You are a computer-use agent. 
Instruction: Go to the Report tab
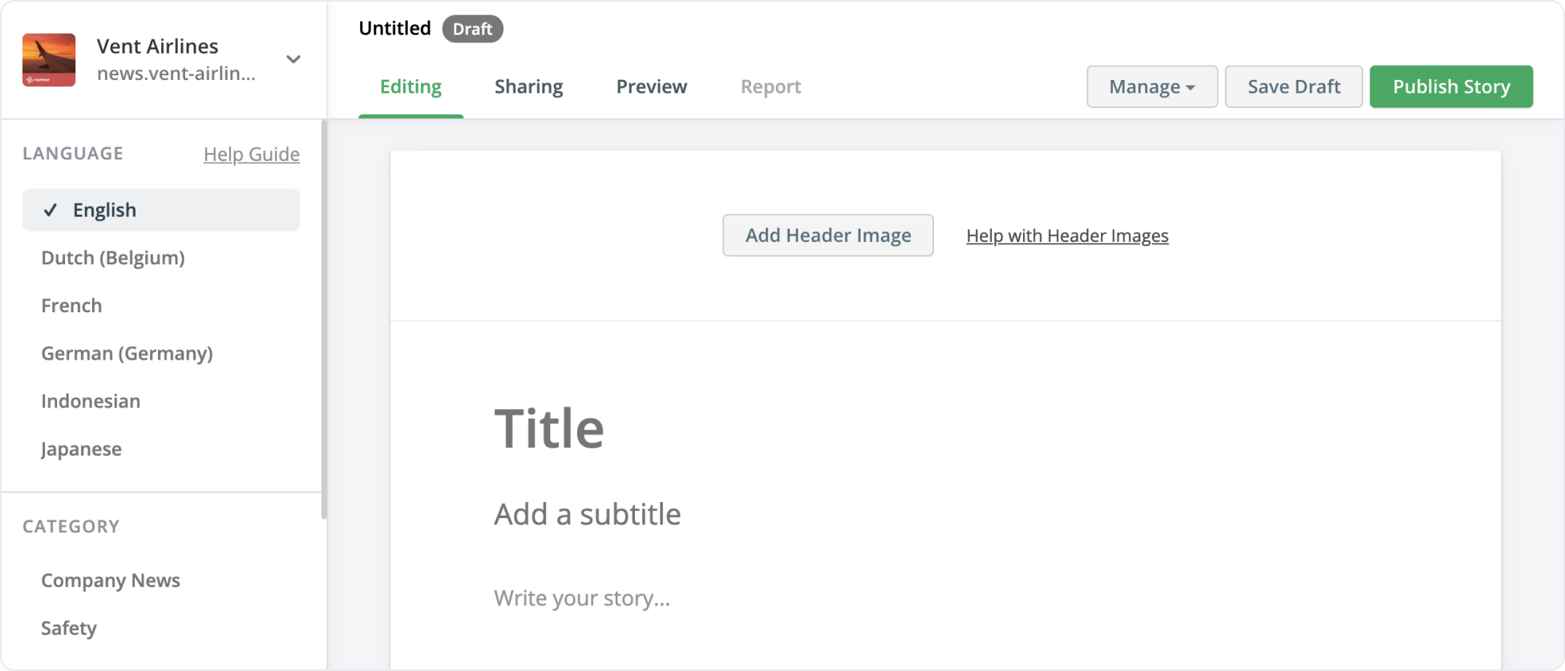(x=770, y=86)
